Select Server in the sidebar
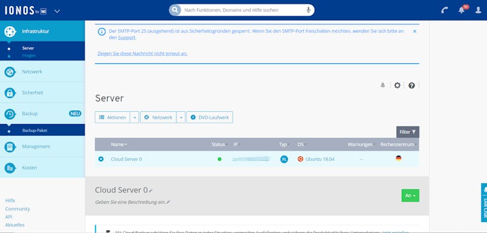Image resolution: width=487 pixels, height=233 pixels. coord(28,48)
